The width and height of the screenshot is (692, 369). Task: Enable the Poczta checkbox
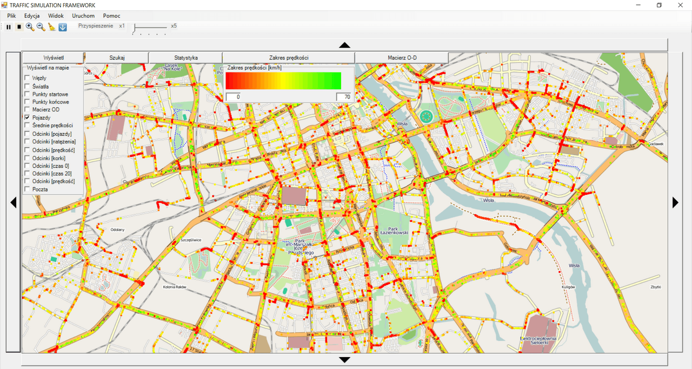27,190
